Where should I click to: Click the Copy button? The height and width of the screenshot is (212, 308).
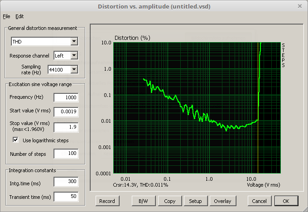click(170, 201)
